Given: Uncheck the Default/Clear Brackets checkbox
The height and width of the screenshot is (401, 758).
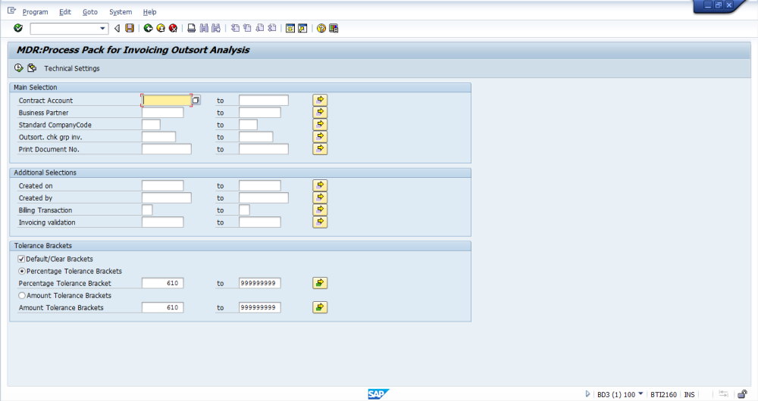Looking at the screenshot, I should coord(21,259).
